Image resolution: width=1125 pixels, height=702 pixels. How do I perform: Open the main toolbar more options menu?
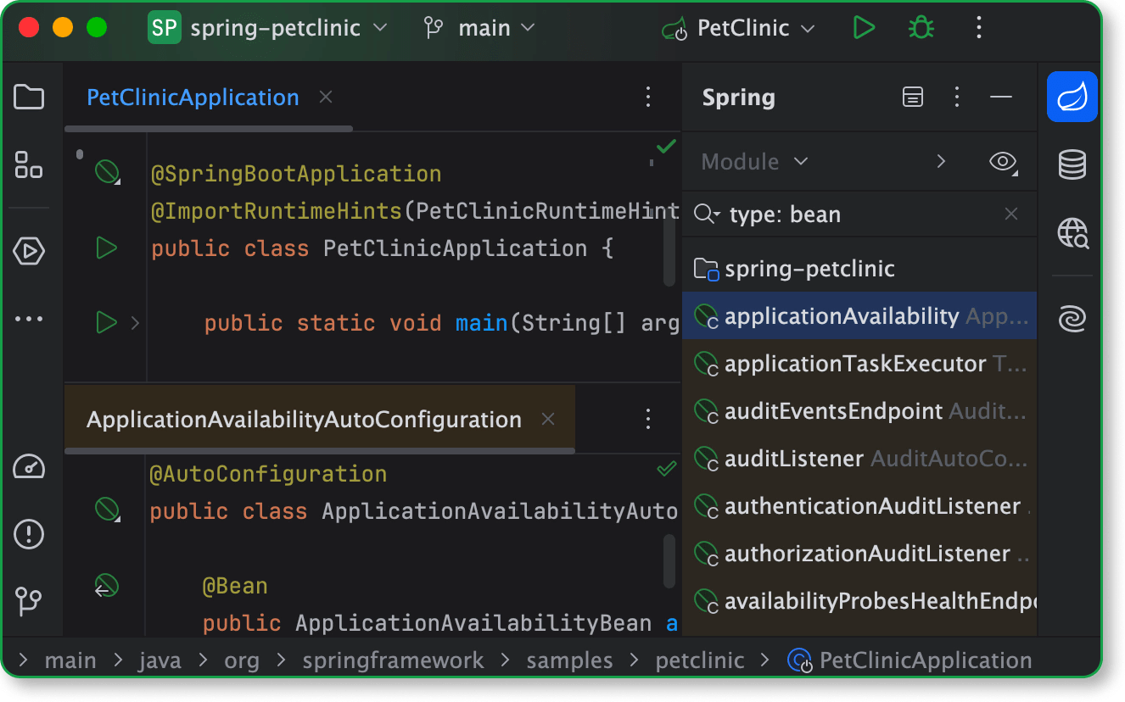pyautogui.click(x=979, y=28)
